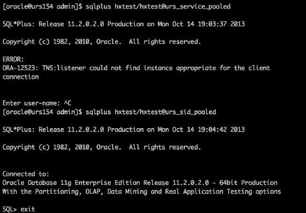306x213 pixels.
Task: Click the first shell prompt [oracle@urs154 admin]$
Action: pos(41,6)
